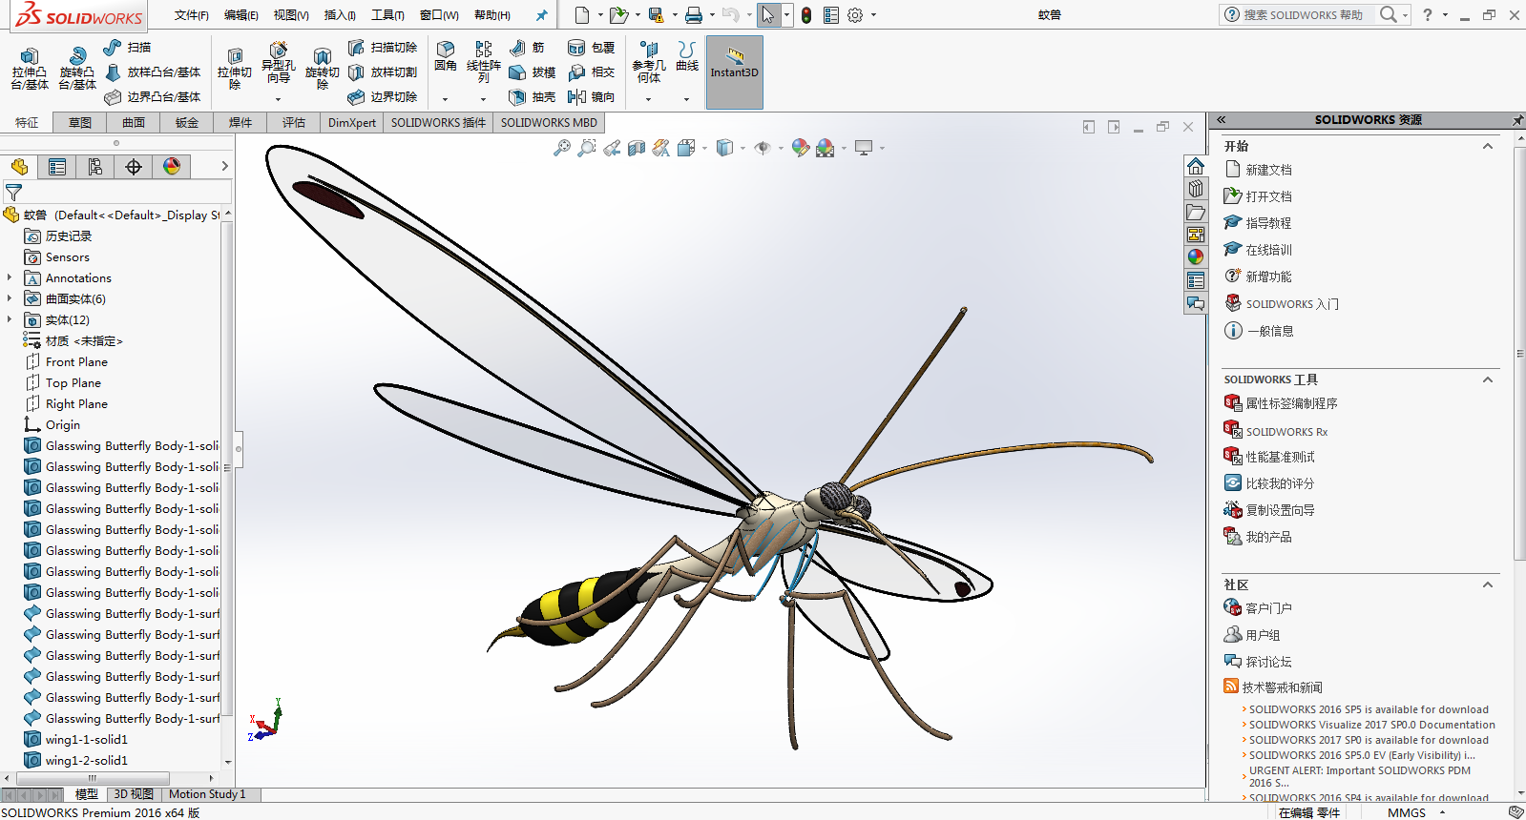Screen dimensions: 1526x820
Task: Click the 新建文档 link
Action: pos(1268,170)
